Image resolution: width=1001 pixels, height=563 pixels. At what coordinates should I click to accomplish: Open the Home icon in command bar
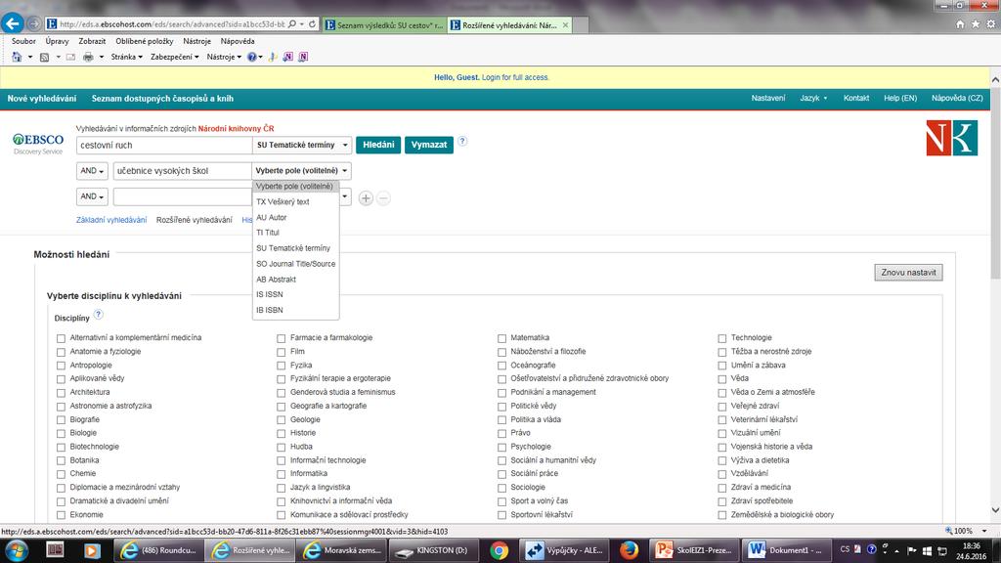[x=17, y=57]
